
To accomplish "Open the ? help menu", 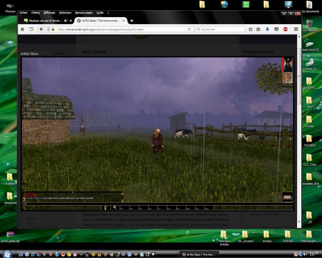I will (108, 13).
